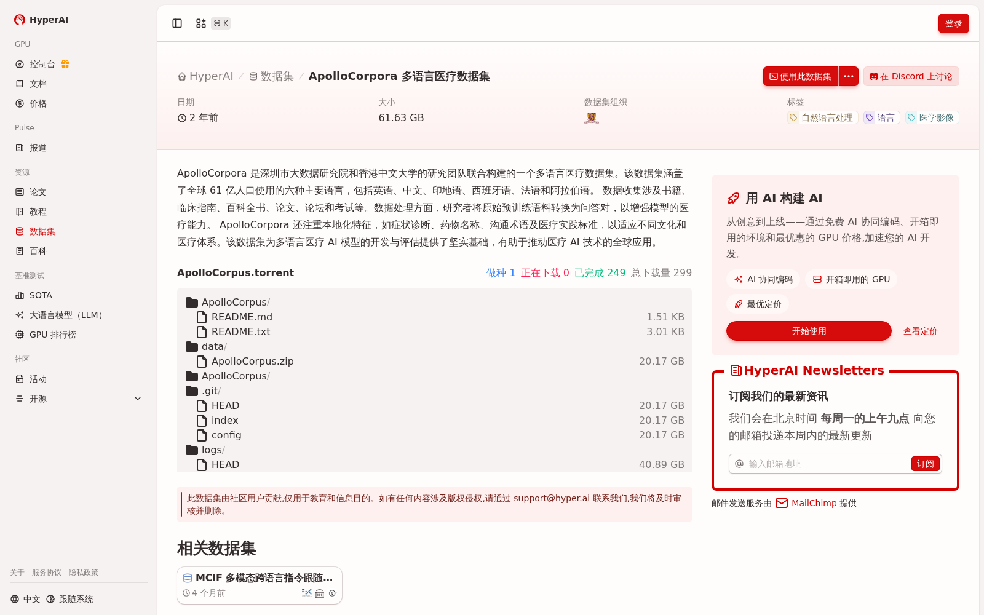Image resolution: width=984 pixels, height=615 pixels.
Task: Select the 语言 tag
Action: pos(881,117)
